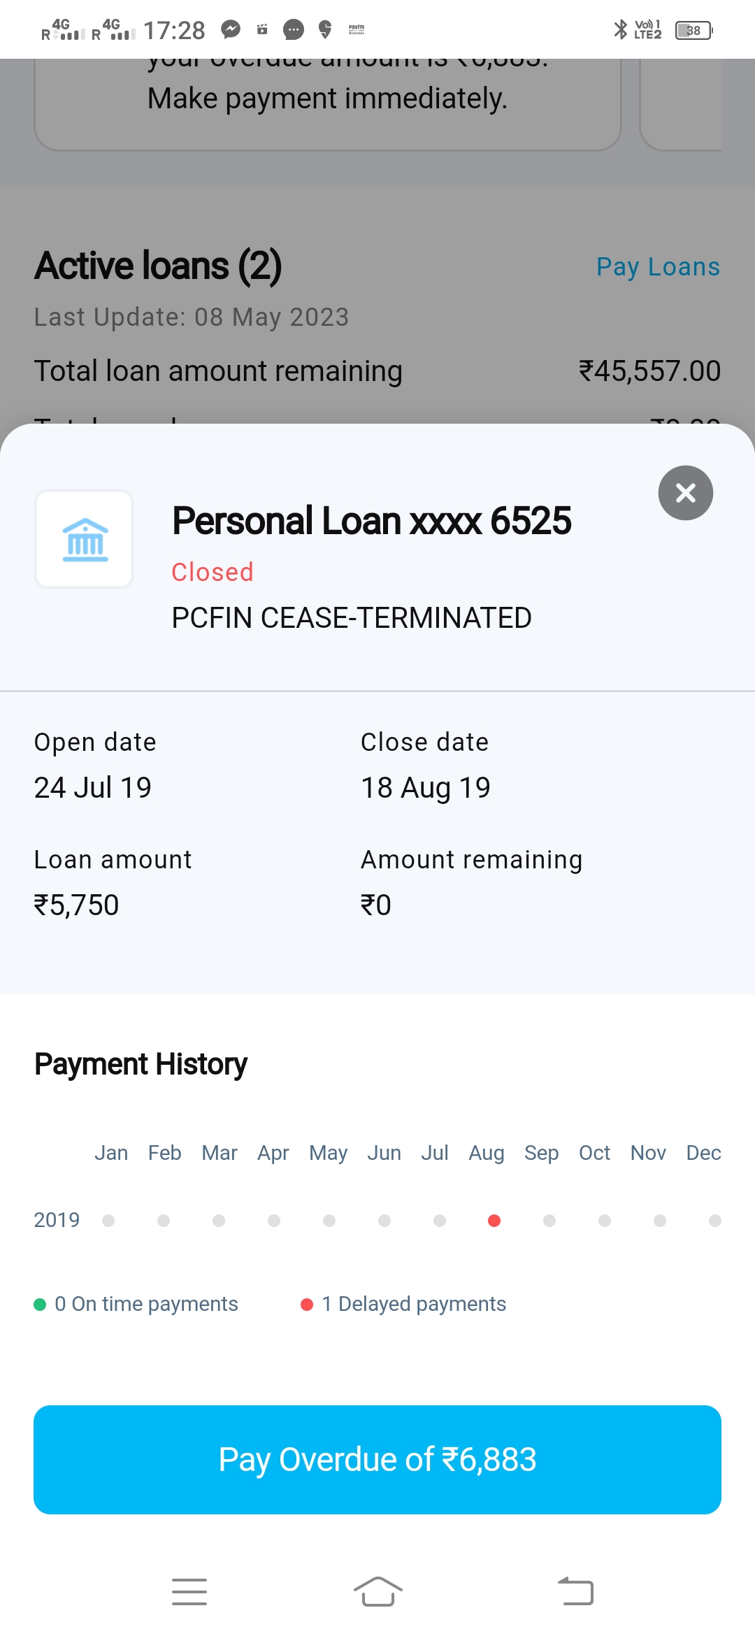Viewport: 755px width, 1636px height.
Task: Tap the bank building loan icon
Action: (85, 539)
